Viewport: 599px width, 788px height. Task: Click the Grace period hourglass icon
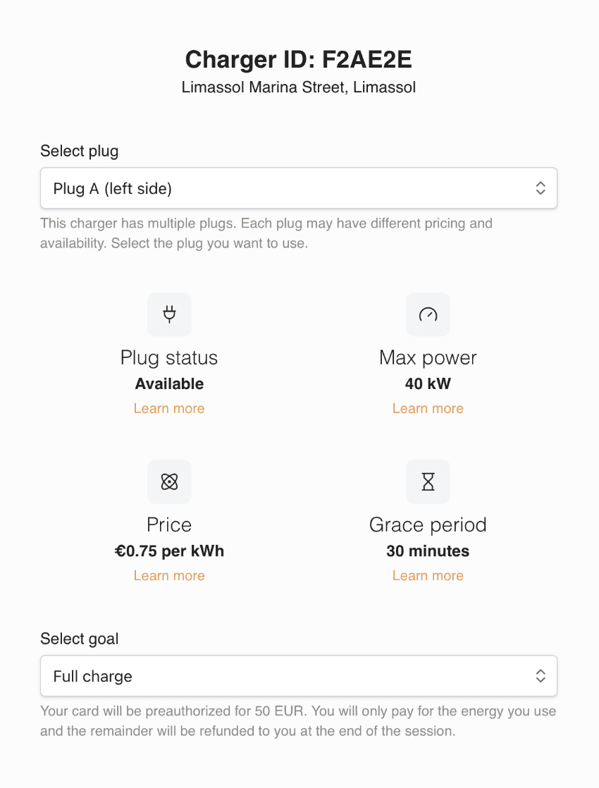[428, 482]
